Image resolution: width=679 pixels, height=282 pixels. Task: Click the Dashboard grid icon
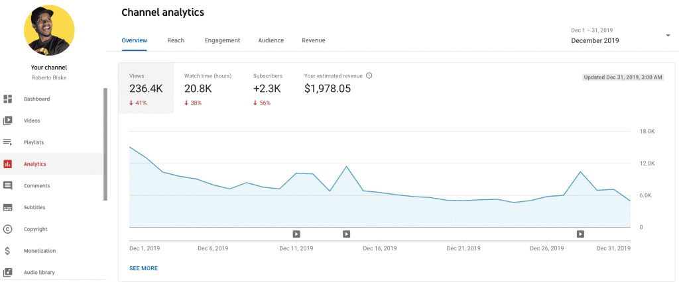[8, 99]
